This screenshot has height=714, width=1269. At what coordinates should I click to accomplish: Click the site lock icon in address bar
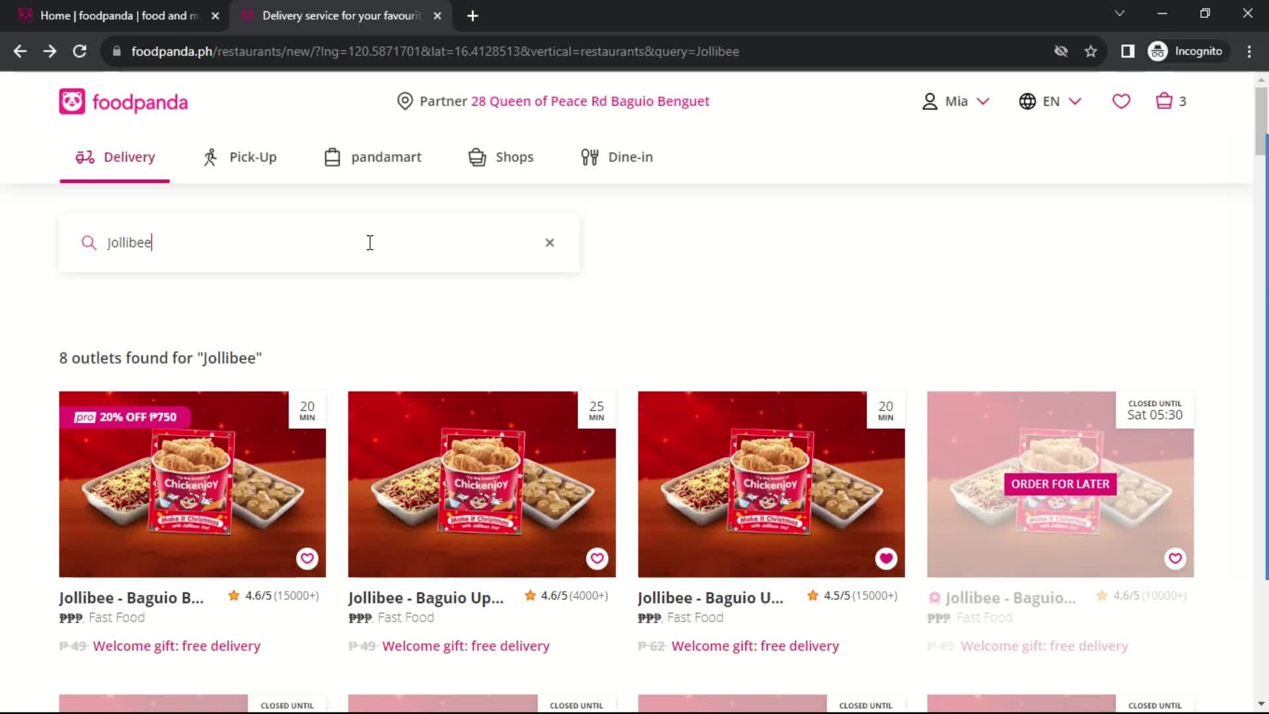click(x=117, y=51)
